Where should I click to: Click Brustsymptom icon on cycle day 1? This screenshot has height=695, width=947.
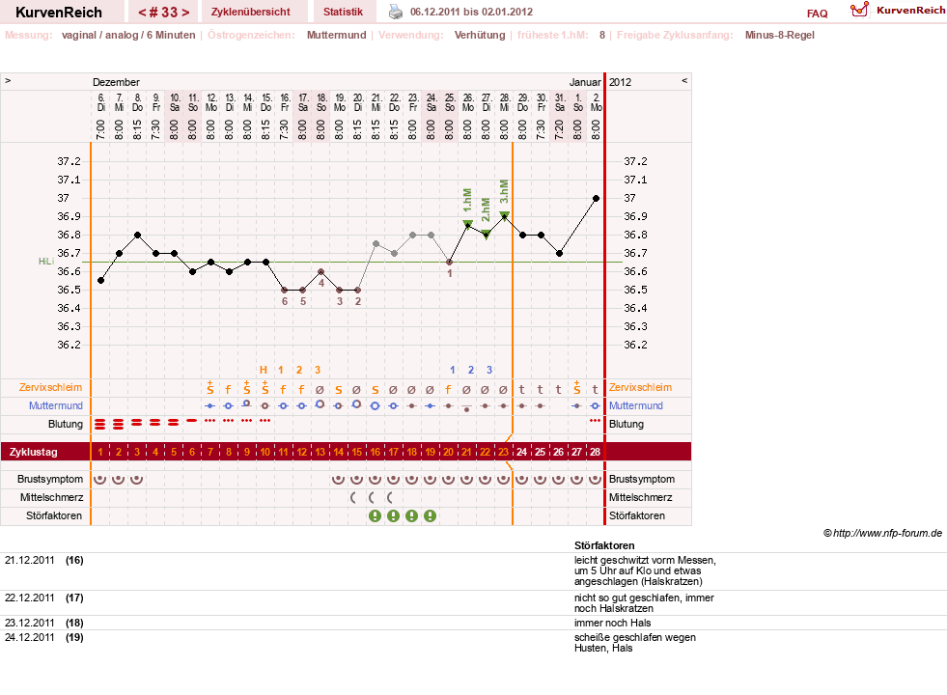click(100, 480)
